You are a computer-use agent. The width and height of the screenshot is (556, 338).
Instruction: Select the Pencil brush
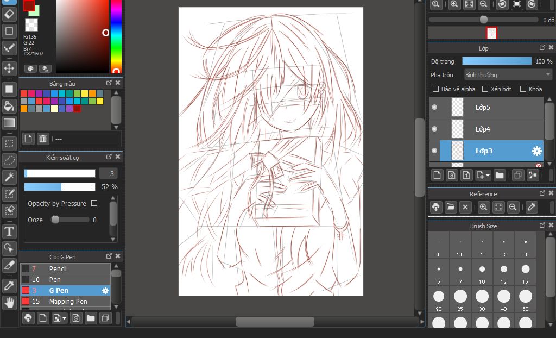tap(65, 269)
